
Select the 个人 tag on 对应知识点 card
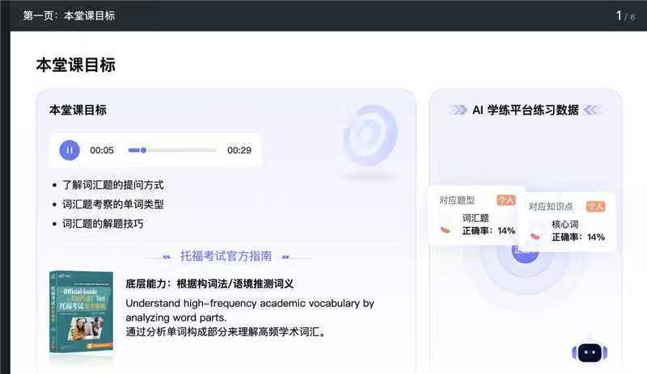coord(595,206)
